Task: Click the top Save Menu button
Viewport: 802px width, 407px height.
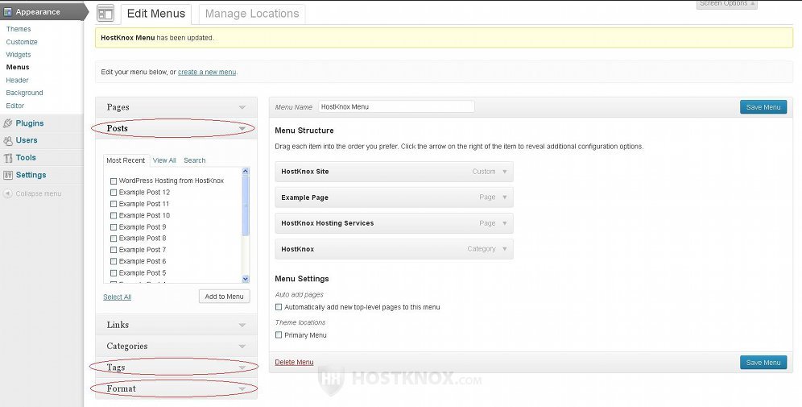Action: pyautogui.click(x=763, y=107)
